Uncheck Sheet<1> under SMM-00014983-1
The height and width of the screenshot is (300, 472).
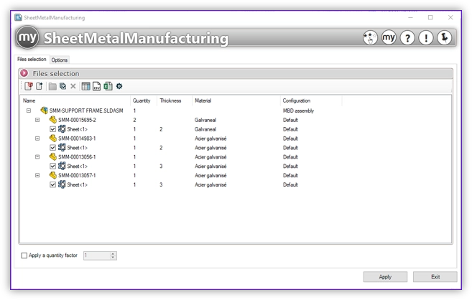tap(52, 148)
